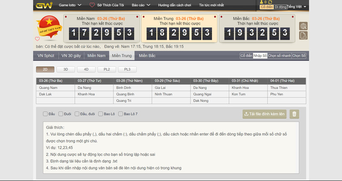
Task: Click the heart icon beside Sở Thích Của Tôi
Action: click(92, 6)
